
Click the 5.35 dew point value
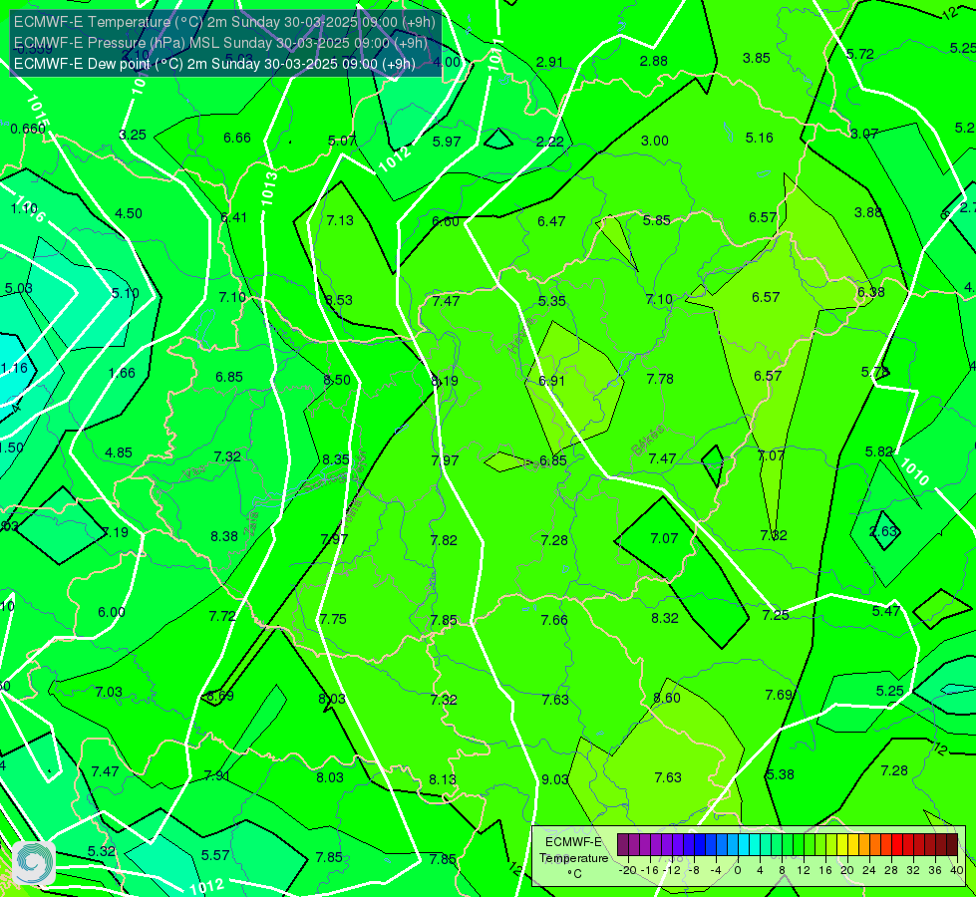click(552, 301)
